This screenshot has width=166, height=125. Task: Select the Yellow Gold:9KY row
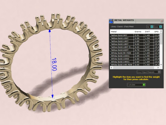point(135,35)
